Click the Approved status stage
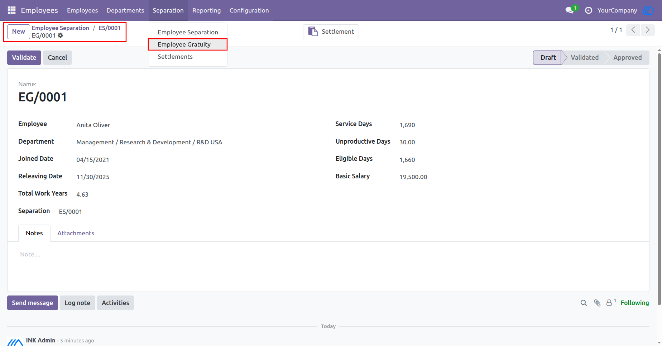 627,58
